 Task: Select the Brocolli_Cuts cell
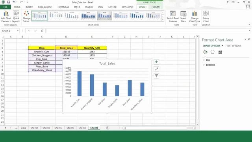[x=42, y=52]
